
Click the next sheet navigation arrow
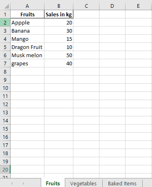(24, 183)
